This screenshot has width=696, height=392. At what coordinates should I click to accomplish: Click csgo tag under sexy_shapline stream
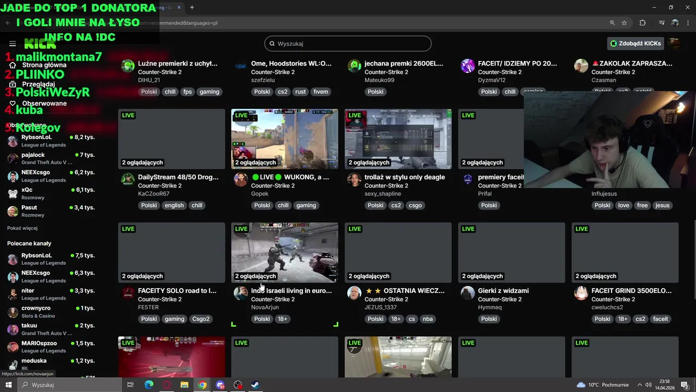[415, 205]
